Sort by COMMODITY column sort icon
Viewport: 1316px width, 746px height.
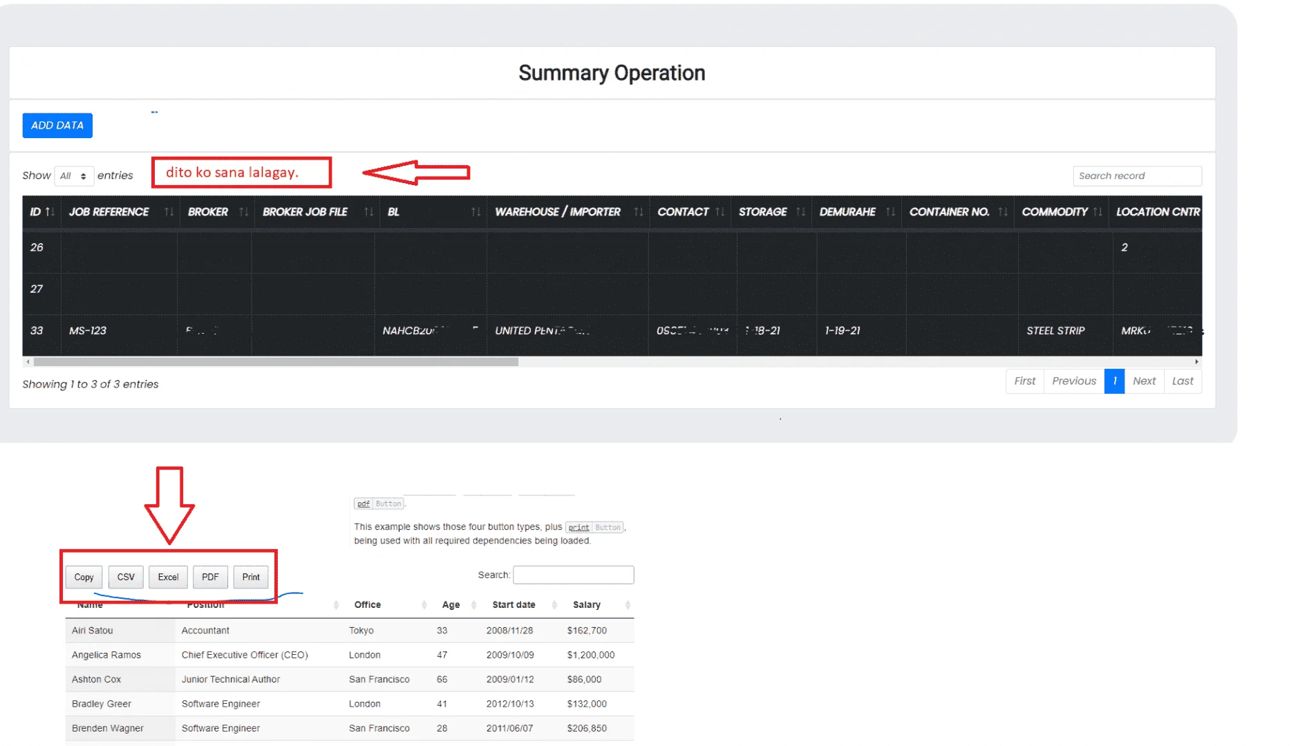point(1098,212)
